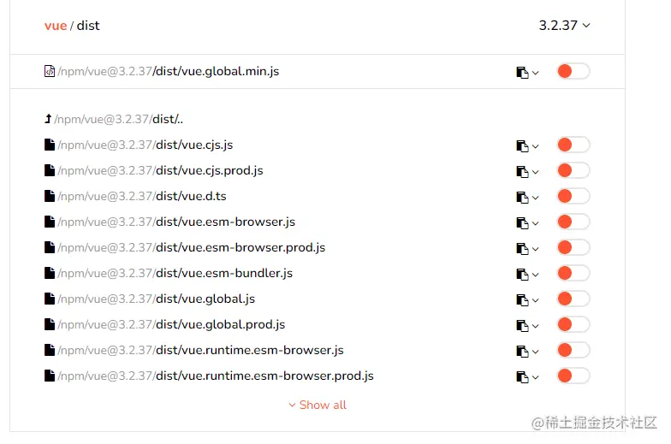
Task: Toggle the switch for vue.cjs.prod.js
Action: point(573,170)
